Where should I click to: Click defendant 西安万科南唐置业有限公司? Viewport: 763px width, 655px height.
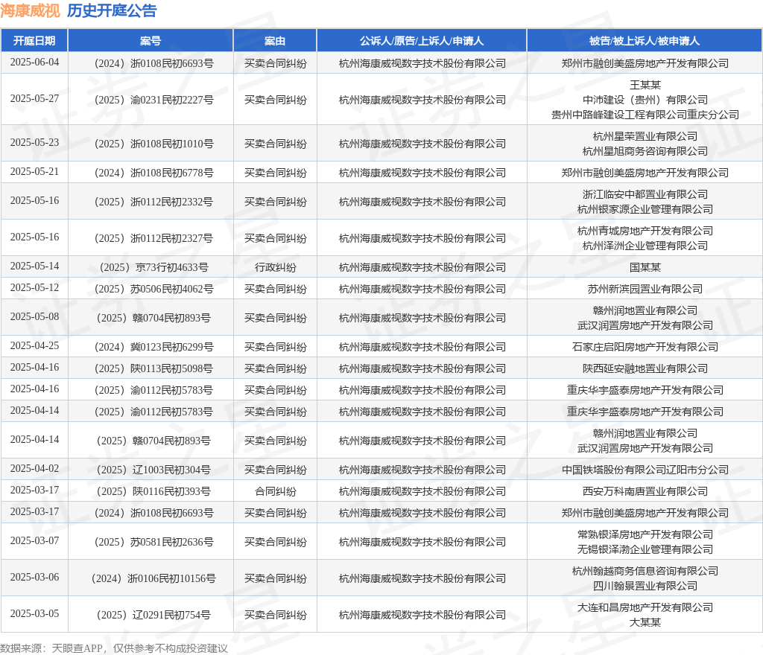pyautogui.click(x=645, y=492)
